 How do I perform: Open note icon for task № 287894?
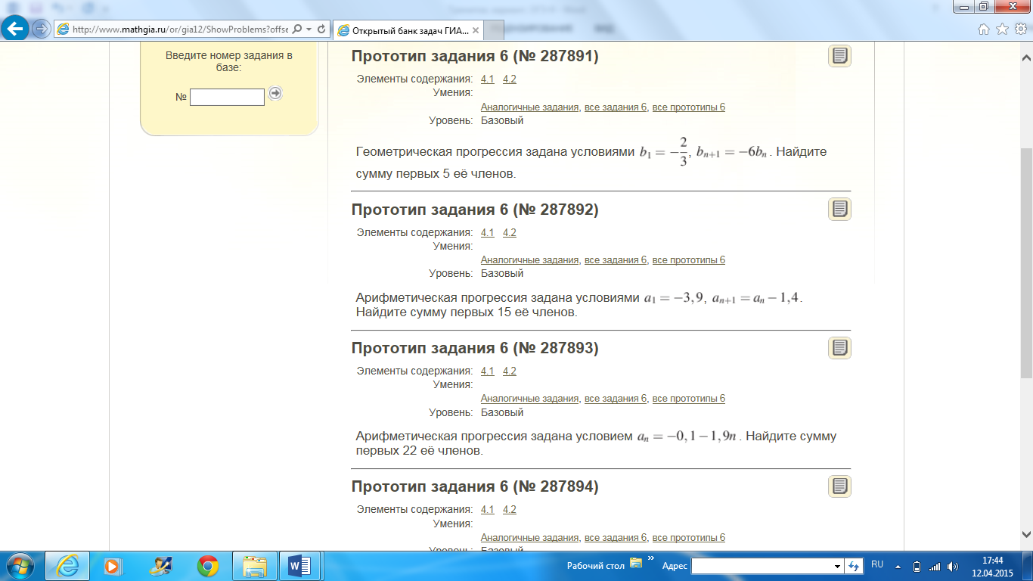click(839, 486)
